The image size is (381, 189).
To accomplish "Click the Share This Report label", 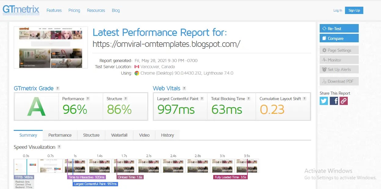I will [335, 93].
